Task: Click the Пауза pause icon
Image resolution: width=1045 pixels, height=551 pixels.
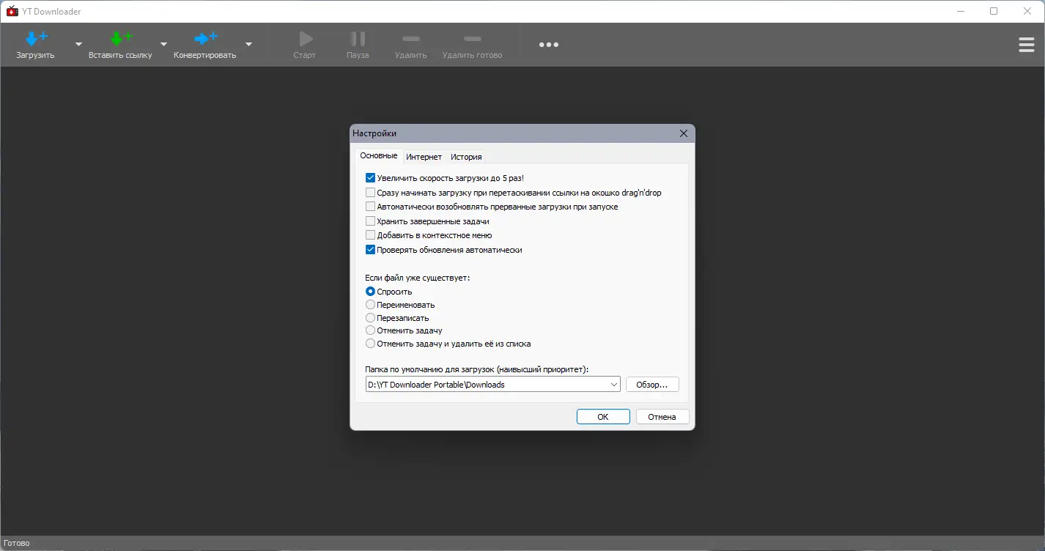Action: tap(358, 38)
